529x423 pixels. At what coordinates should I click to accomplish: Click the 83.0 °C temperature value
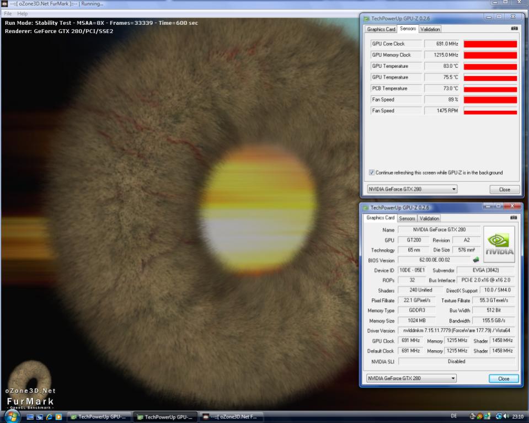[x=442, y=66]
